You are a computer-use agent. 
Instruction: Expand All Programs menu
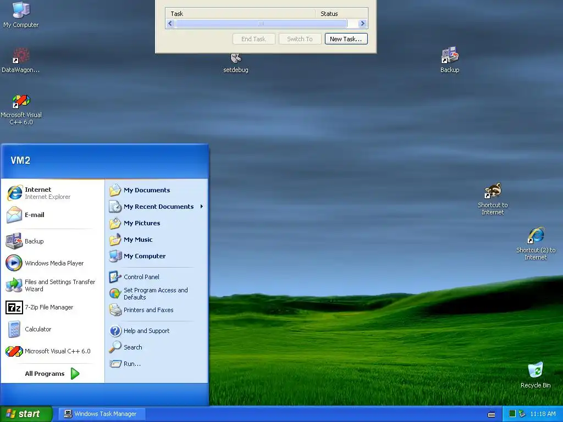click(52, 374)
